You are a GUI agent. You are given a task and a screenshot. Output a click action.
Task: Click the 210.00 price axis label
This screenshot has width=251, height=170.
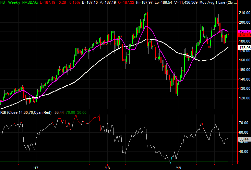(244, 13)
